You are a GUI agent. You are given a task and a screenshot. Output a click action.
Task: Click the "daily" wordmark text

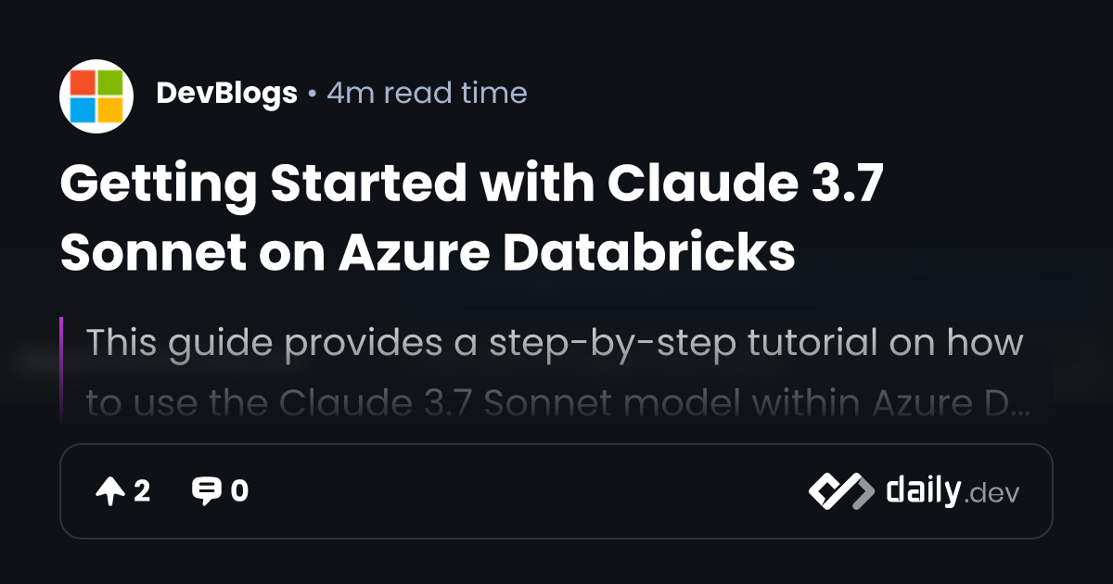[x=922, y=490]
